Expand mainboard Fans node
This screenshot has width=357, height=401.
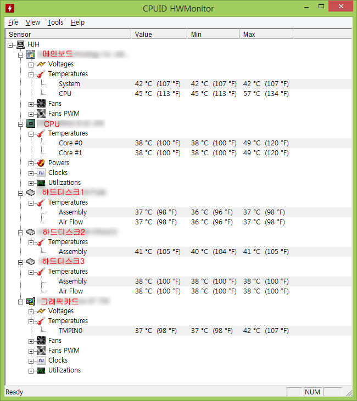pos(31,104)
